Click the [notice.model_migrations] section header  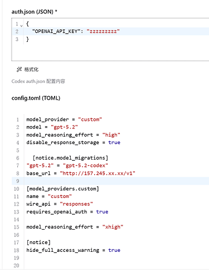click(70, 158)
